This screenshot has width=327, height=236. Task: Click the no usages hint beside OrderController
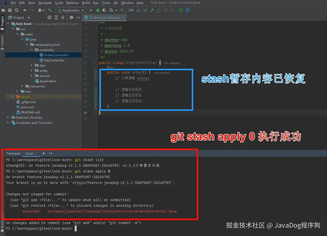tap(172, 63)
